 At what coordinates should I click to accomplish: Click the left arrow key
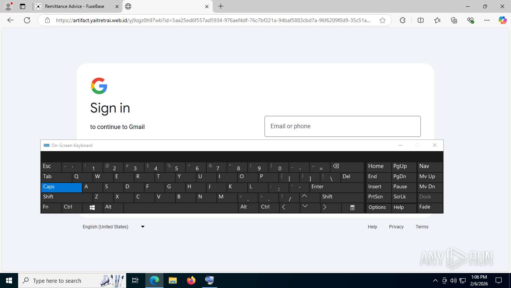click(x=290, y=207)
